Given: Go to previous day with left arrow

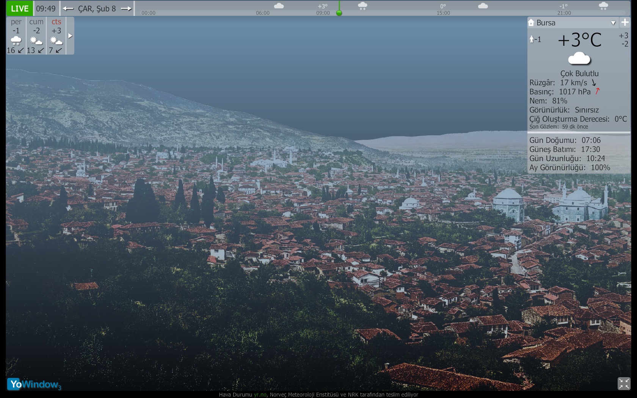Looking at the screenshot, I should pos(68,8).
